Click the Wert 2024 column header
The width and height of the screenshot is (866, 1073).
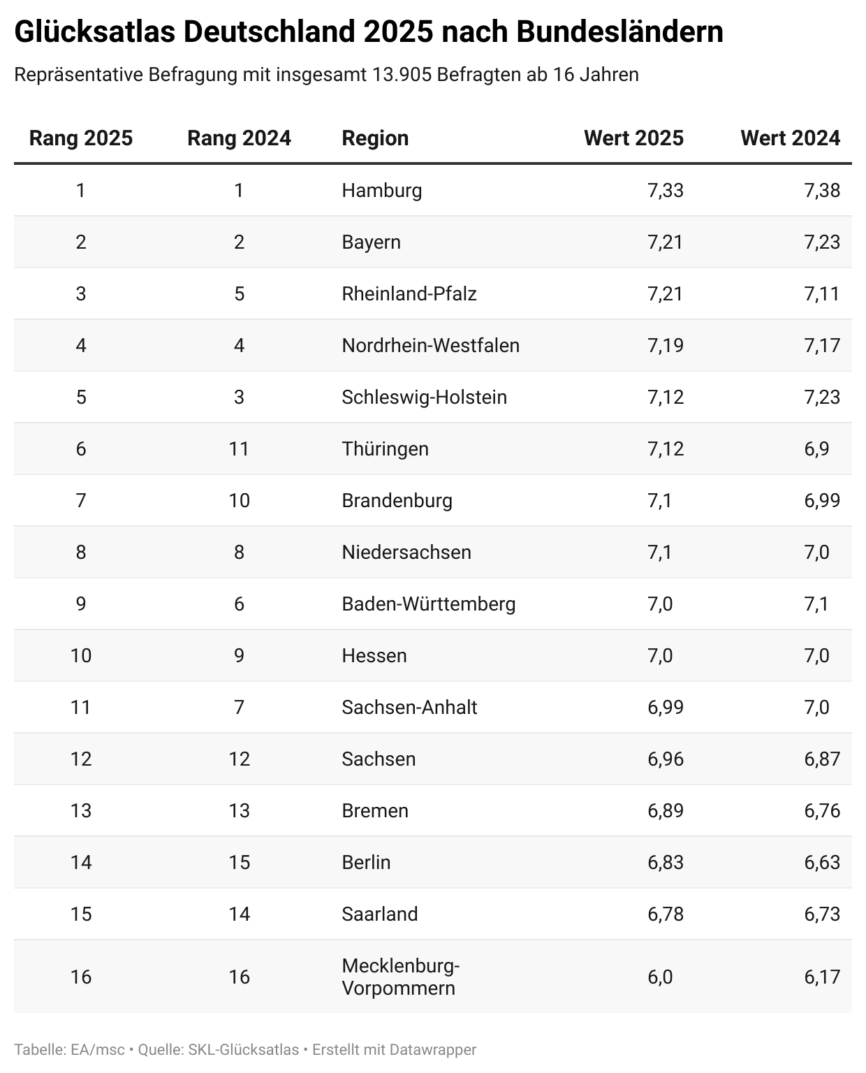click(x=790, y=138)
